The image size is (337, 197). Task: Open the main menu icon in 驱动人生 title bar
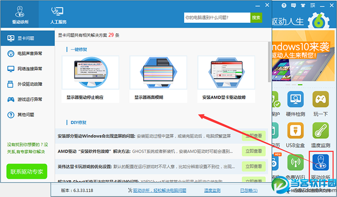tap(312, 6)
